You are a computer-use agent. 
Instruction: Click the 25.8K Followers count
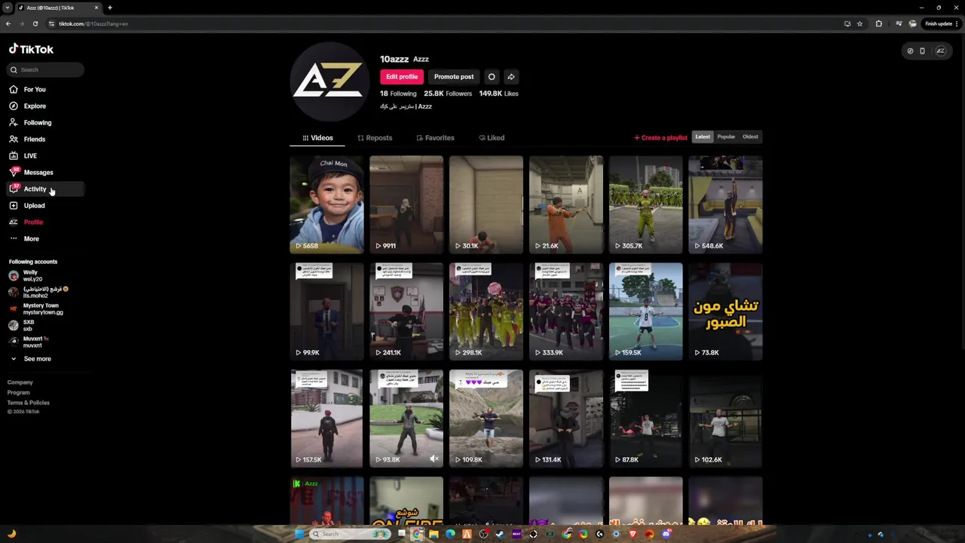click(448, 94)
